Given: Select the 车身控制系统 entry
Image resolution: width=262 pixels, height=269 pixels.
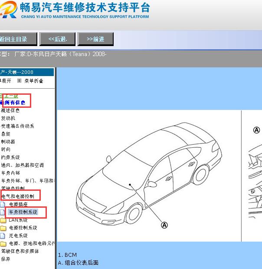Looking at the screenshot, I should click(x=23, y=212).
